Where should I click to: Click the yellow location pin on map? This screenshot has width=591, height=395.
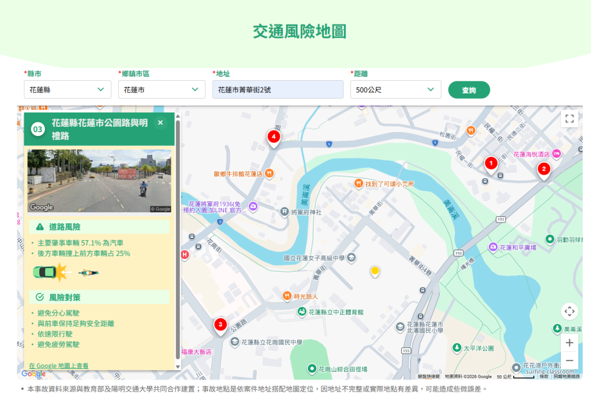375,270
